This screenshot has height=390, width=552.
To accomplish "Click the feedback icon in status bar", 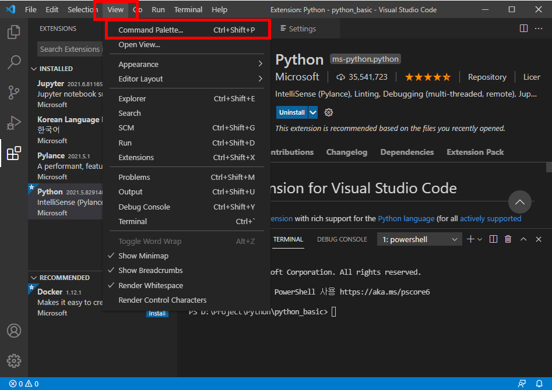I will (522, 384).
